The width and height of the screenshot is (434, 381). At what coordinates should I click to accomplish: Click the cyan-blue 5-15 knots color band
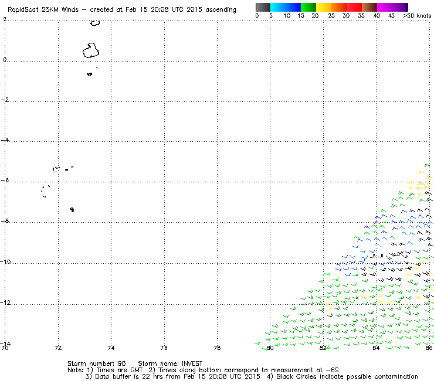pos(286,7)
